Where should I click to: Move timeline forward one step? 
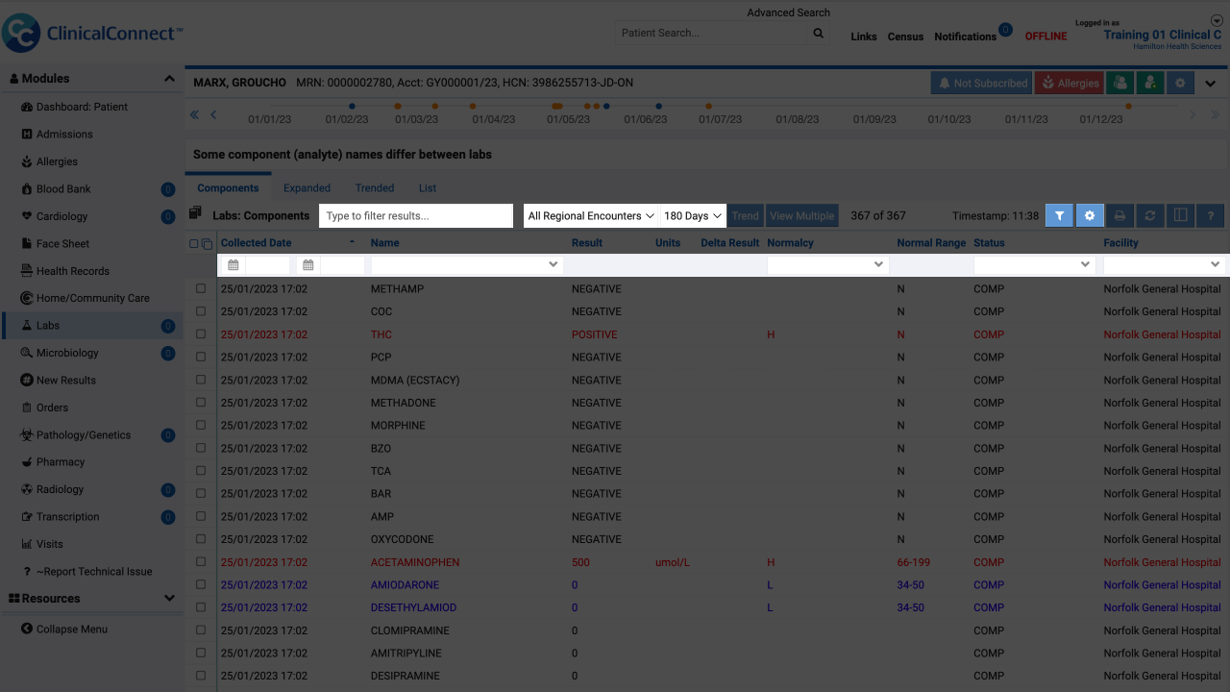pyautogui.click(x=1193, y=115)
